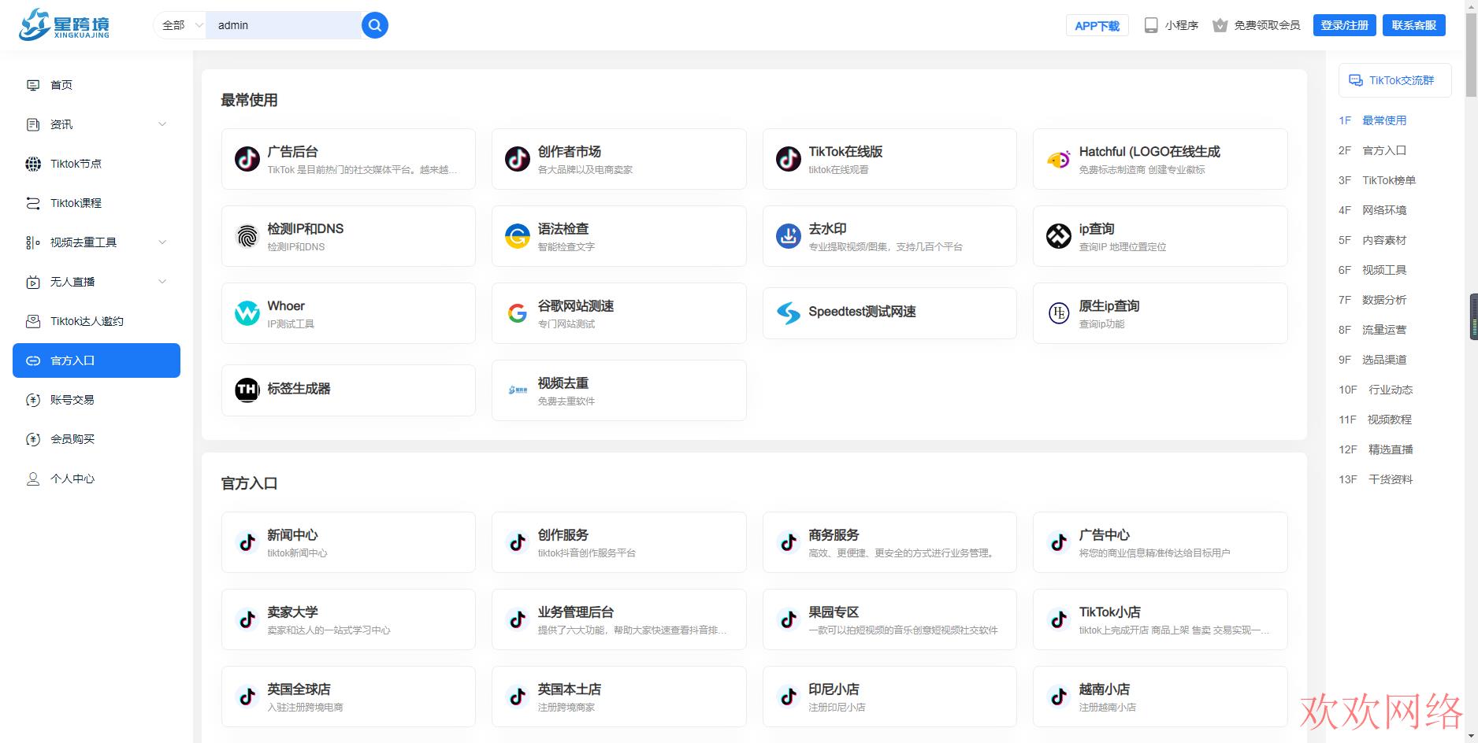
Task: Click the Speedtest测试网速 icon
Action: click(789, 313)
